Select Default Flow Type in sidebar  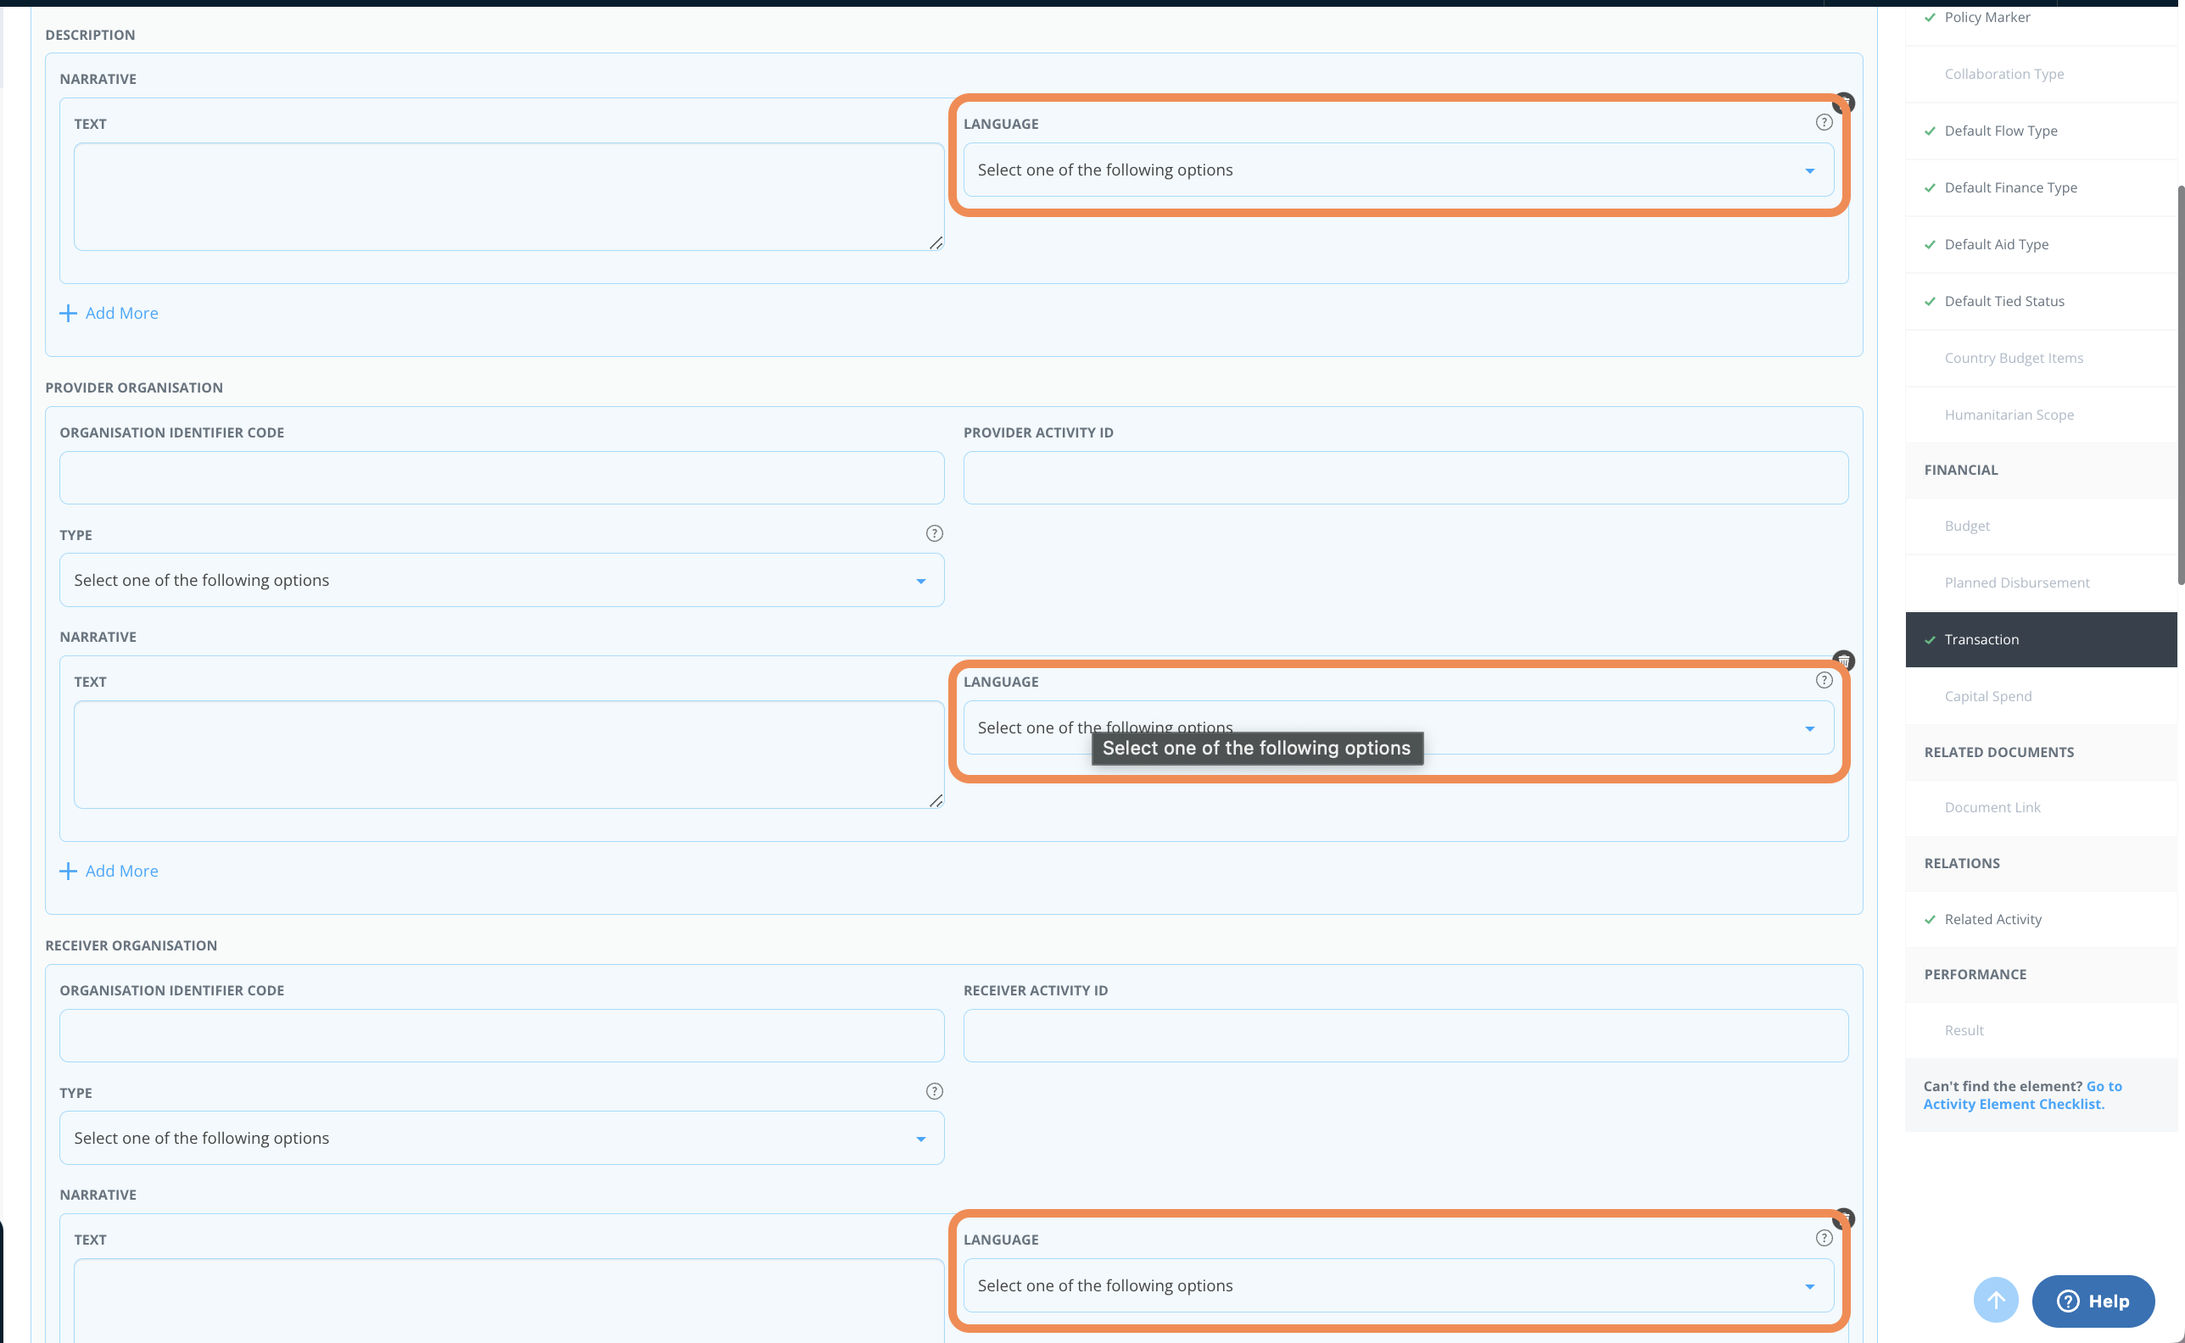point(2041,131)
